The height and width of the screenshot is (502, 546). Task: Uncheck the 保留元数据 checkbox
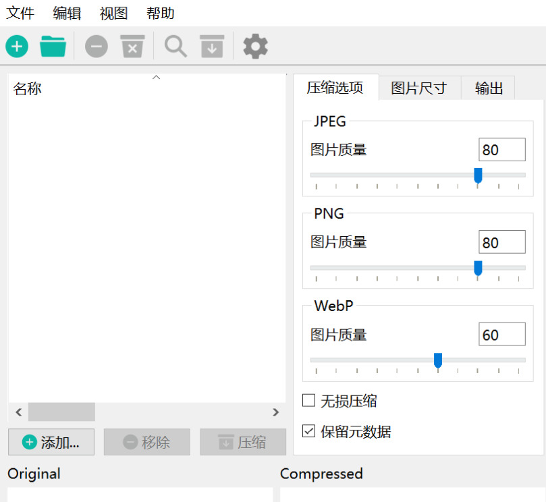click(x=309, y=431)
